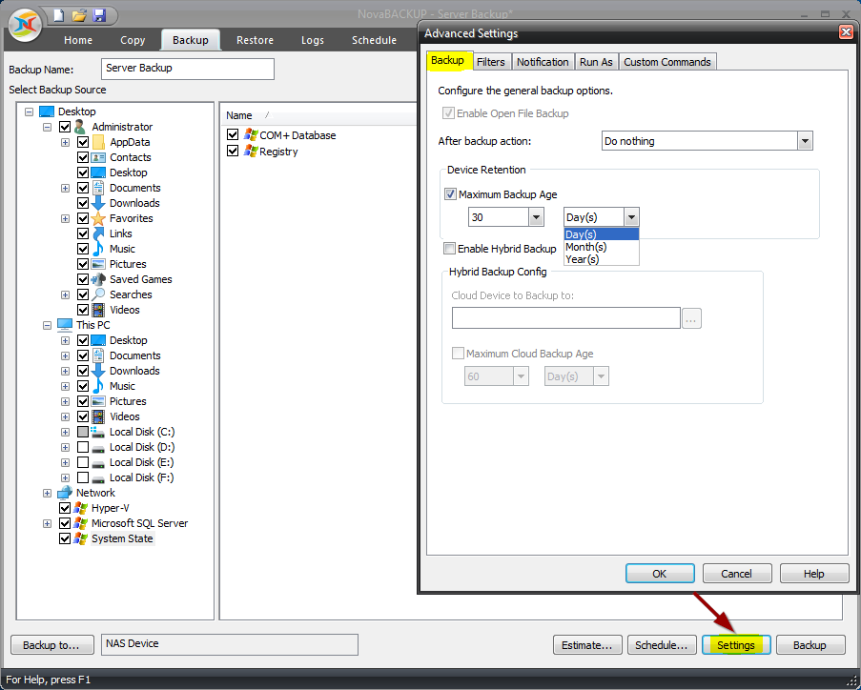Click the AppData folder icon
The width and height of the screenshot is (861, 690).
point(98,142)
